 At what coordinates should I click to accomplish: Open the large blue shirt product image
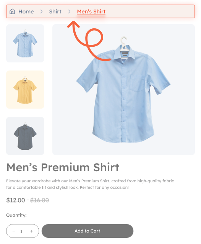pyautogui.click(x=123, y=90)
